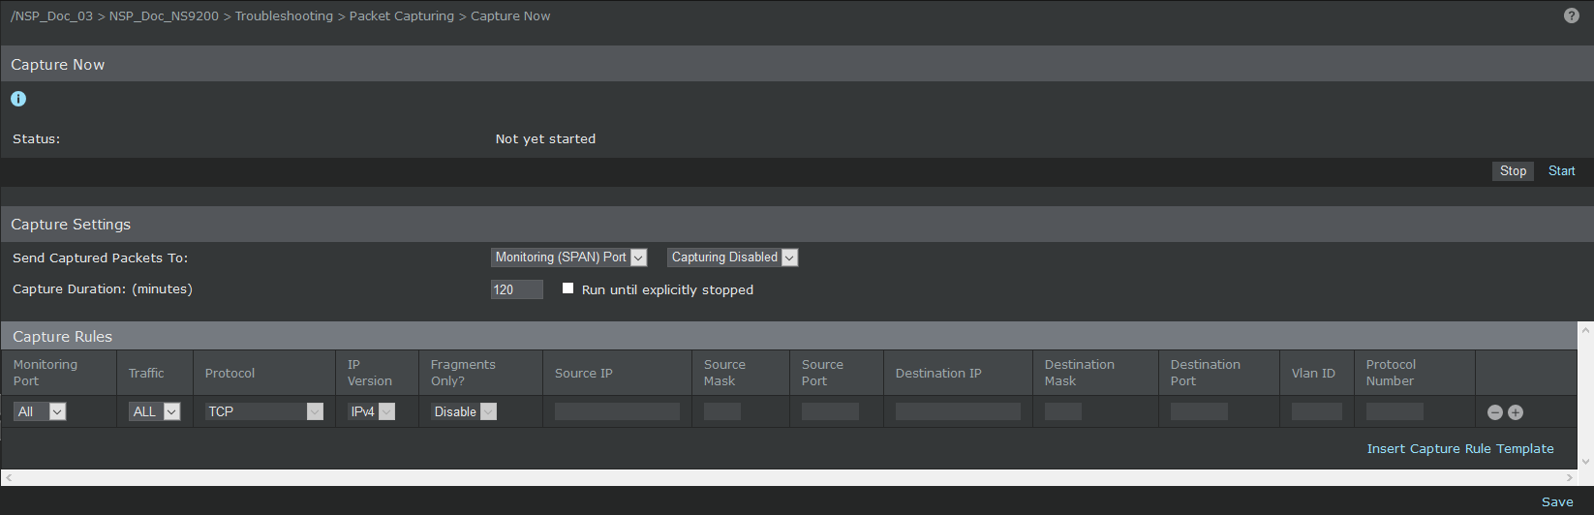1594x515 pixels.
Task: Click the horizontal scrollbar left arrow
Action: pos(9,477)
